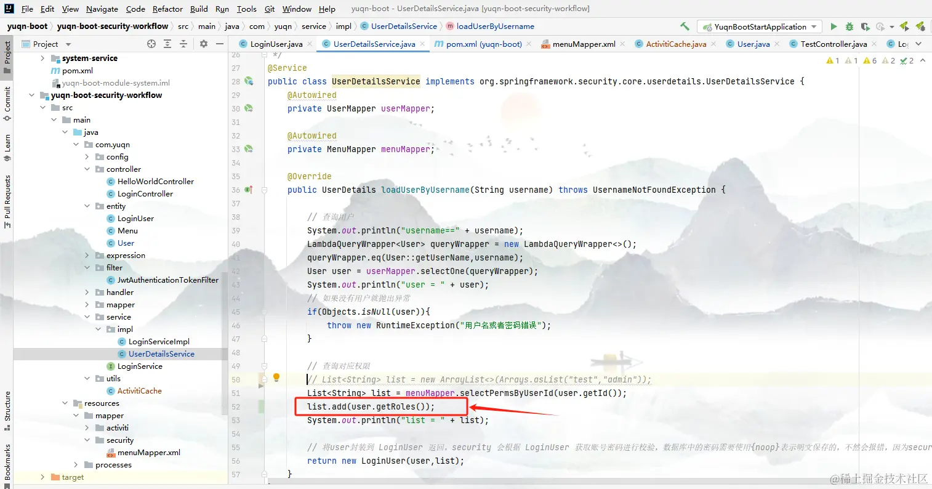Image resolution: width=932 pixels, height=489 pixels.
Task: Open the Project view type dropdown
Action: click(x=68, y=44)
